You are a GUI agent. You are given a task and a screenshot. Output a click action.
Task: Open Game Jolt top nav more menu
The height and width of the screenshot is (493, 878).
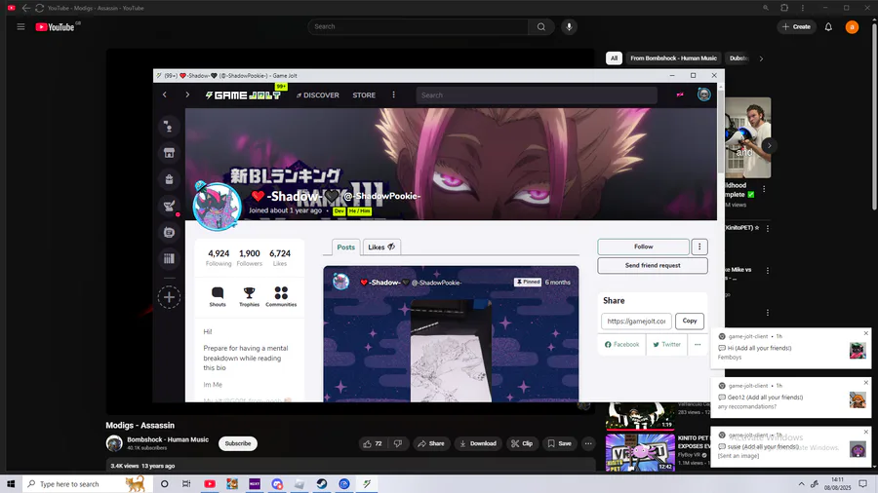[394, 95]
